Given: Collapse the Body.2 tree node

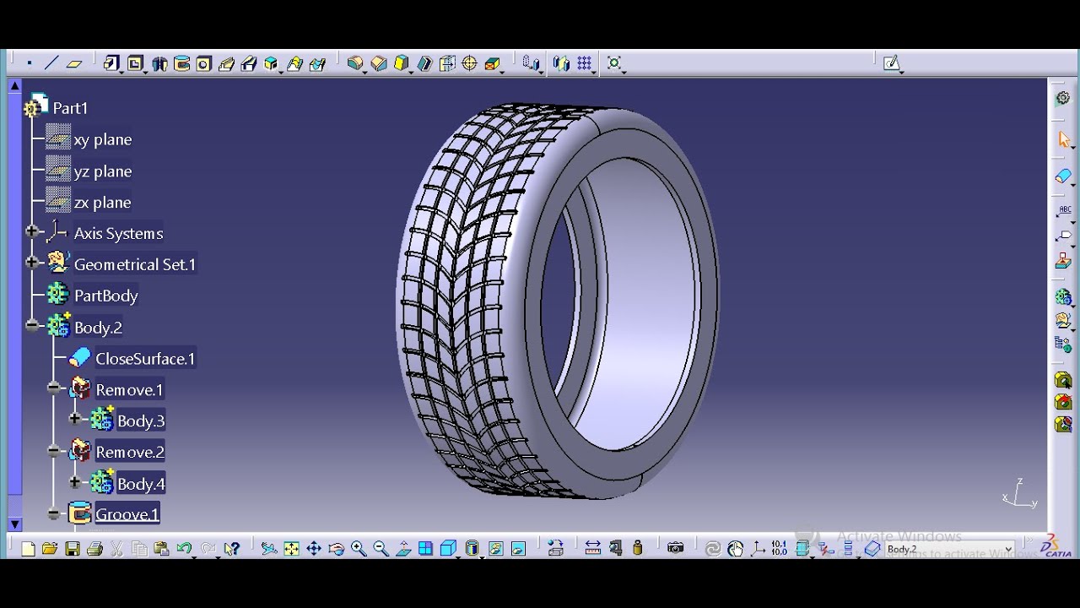Looking at the screenshot, I should 32,325.
